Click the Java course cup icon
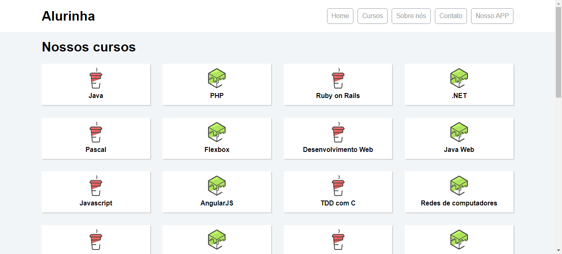 coord(96,78)
